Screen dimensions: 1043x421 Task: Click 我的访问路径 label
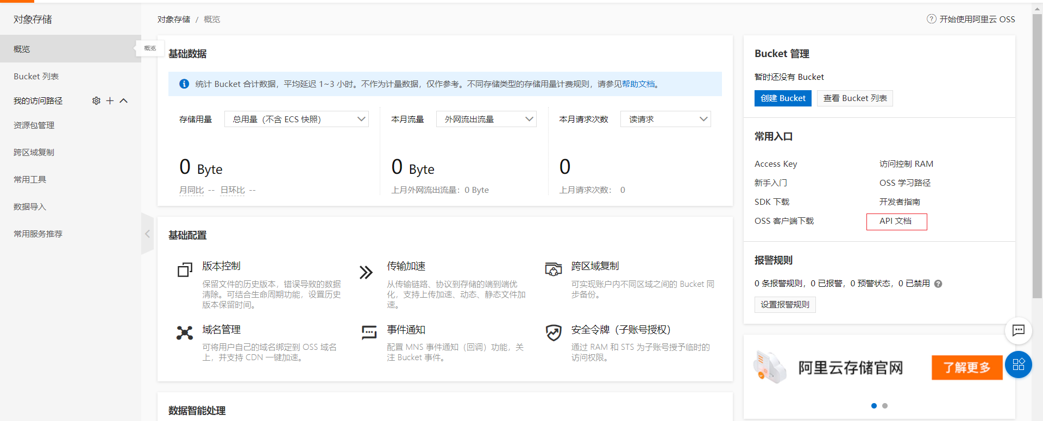pyautogui.click(x=38, y=101)
